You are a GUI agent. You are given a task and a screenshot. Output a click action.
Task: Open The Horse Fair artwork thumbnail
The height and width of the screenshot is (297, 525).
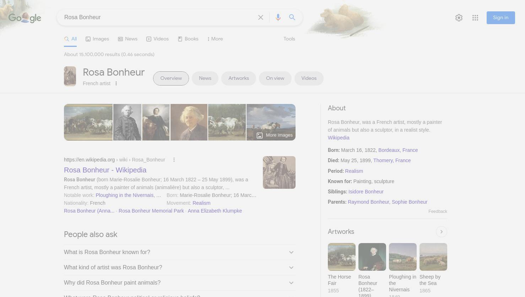[342, 257]
